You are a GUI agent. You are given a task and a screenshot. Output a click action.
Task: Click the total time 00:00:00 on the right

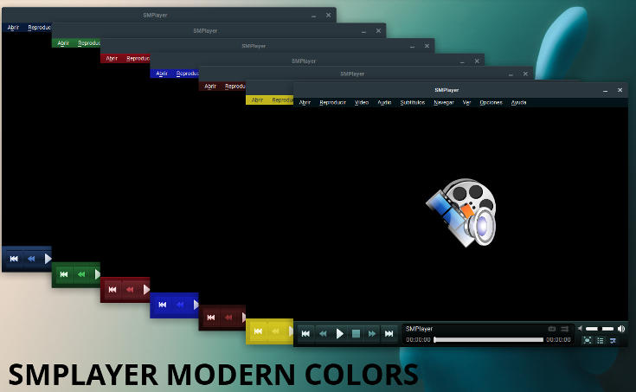coord(558,340)
